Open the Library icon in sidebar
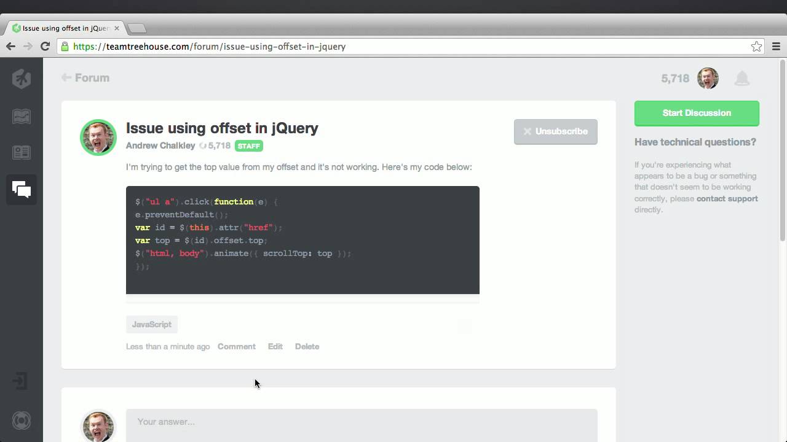The height and width of the screenshot is (442, 787). coord(22,153)
